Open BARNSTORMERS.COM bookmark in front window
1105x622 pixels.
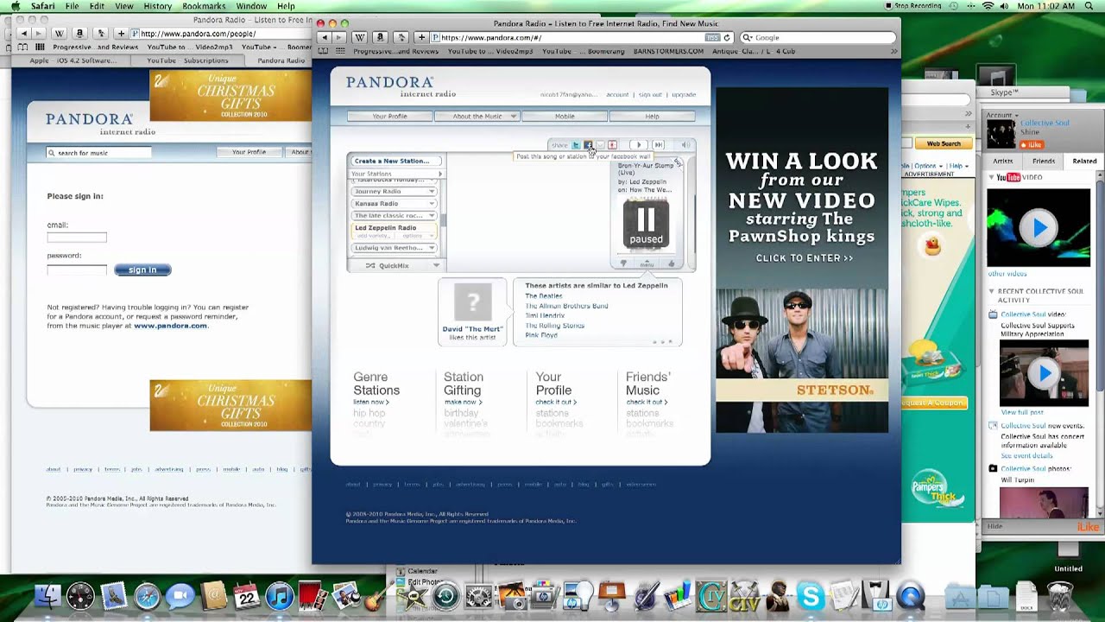pos(668,51)
